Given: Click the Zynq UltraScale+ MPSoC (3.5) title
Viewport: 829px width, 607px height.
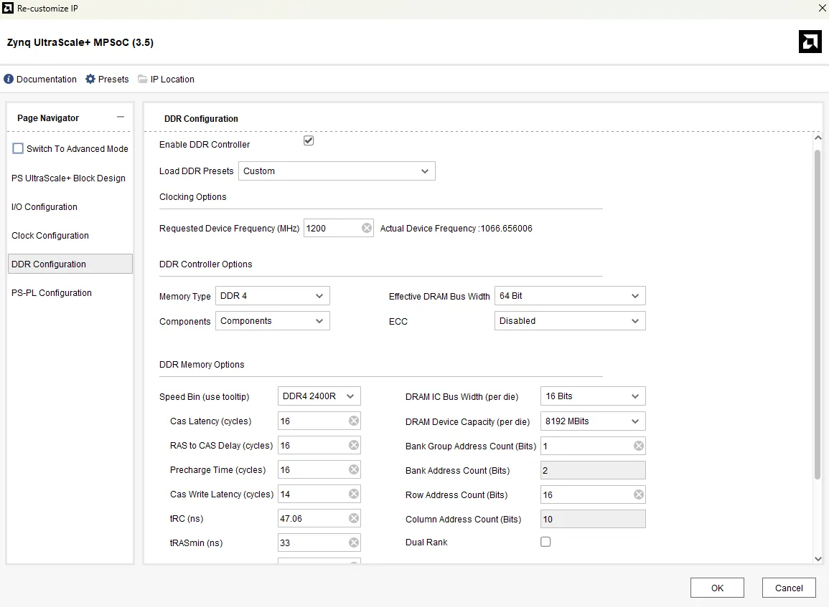Looking at the screenshot, I should (80, 42).
